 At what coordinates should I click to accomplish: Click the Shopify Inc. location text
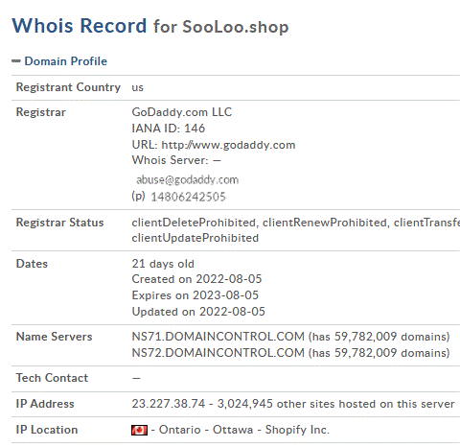[297, 430]
